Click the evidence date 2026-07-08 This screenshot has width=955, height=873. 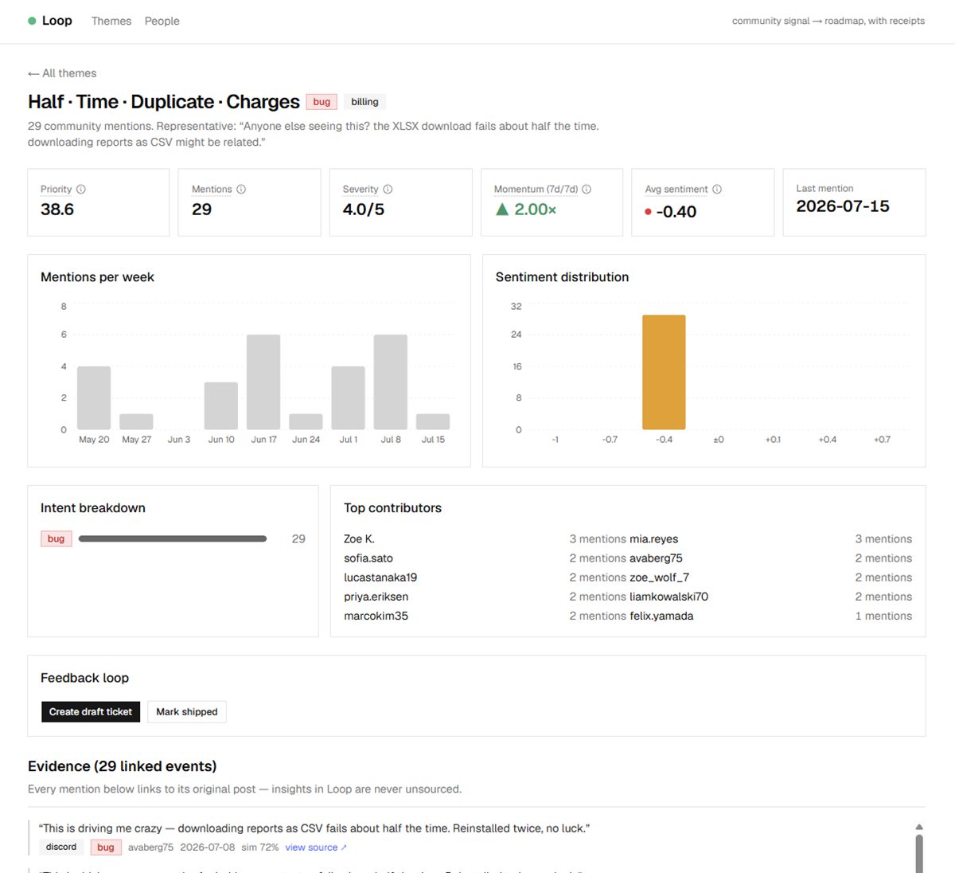[x=208, y=848]
